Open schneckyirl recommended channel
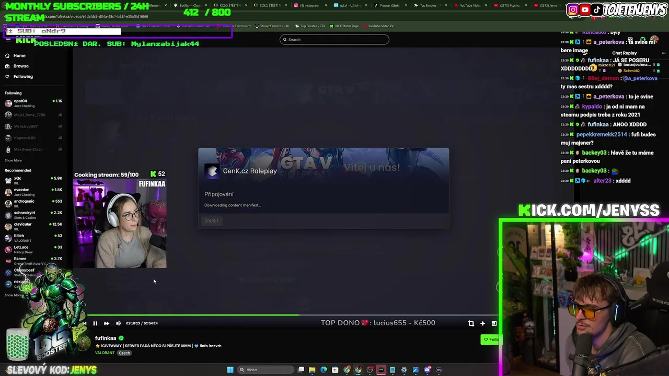Image resolution: width=669 pixels, height=376 pixels. (33, 215)
